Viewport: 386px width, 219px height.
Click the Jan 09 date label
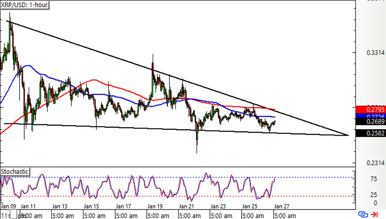8,206
